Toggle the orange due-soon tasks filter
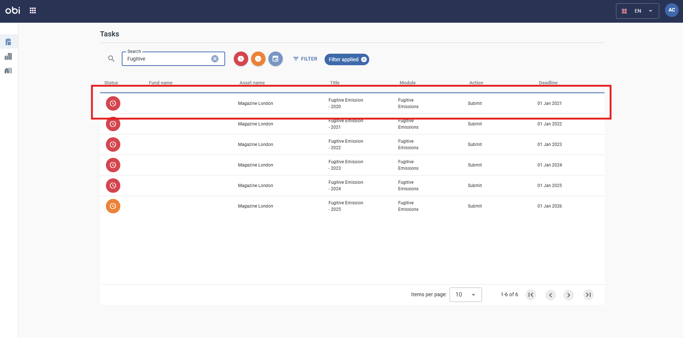This screenshot has height=338, width=683. coord(258,59)
